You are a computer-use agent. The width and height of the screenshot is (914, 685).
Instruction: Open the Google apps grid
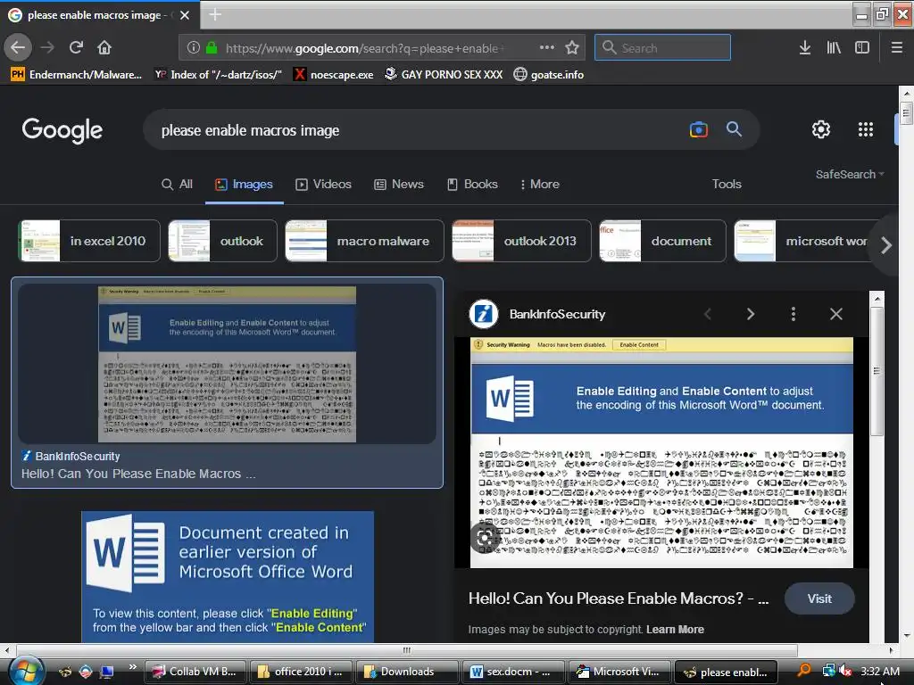(866, 129)
